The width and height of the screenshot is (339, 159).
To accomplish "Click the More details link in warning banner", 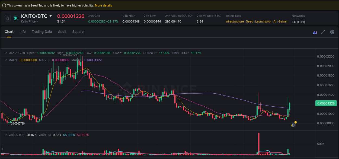I will [103, 5].
